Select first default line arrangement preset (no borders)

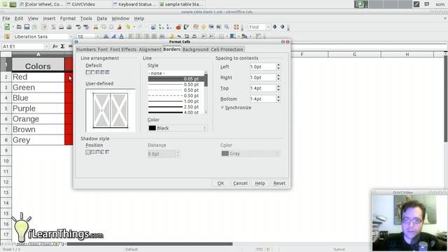point(88,72)
